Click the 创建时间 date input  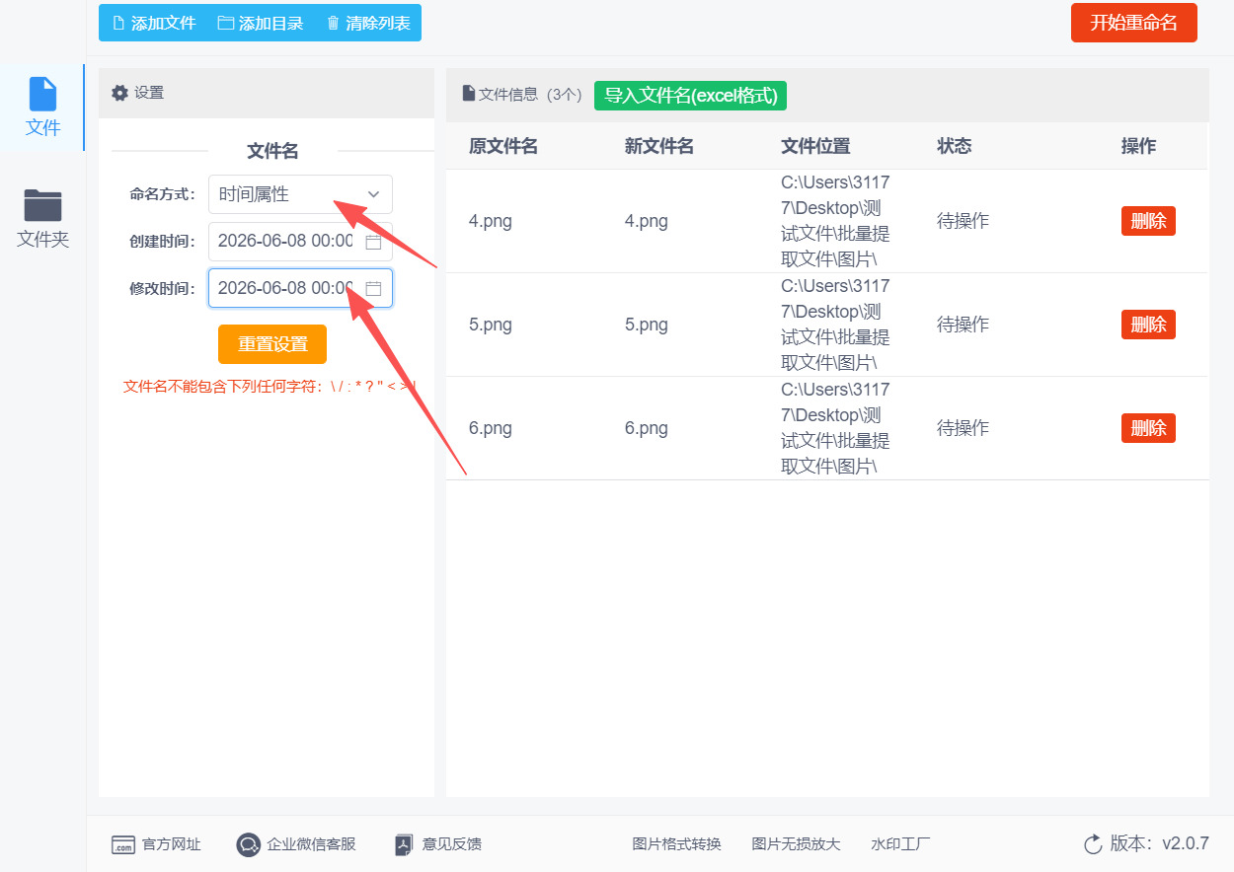[300, 242]
